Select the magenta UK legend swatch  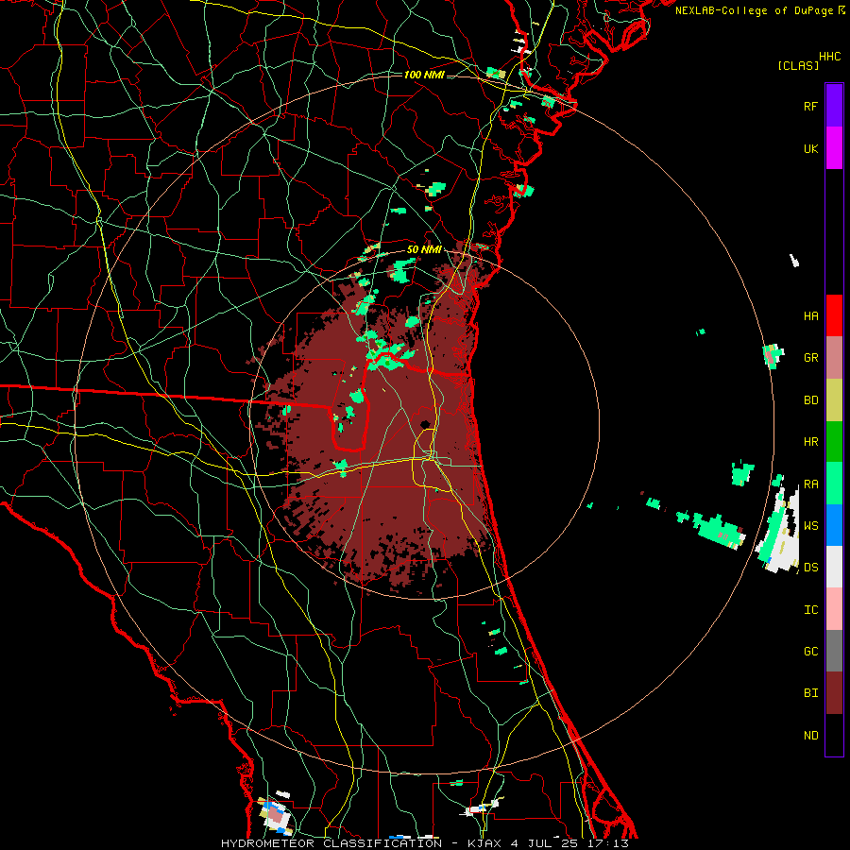pos(834,148)
